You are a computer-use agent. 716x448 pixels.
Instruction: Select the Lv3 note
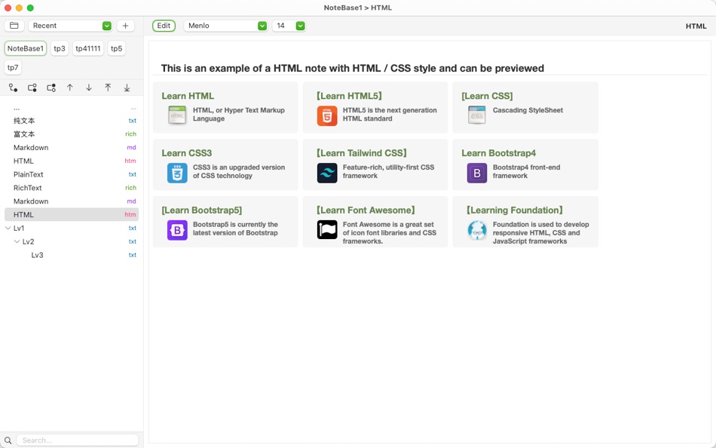[x=72, y=255]
